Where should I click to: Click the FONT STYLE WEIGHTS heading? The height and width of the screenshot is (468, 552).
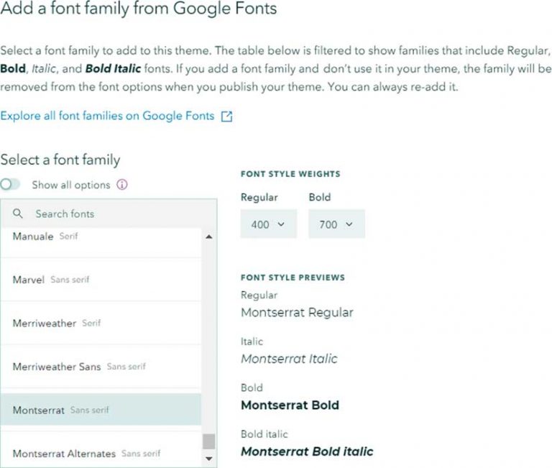290,174
